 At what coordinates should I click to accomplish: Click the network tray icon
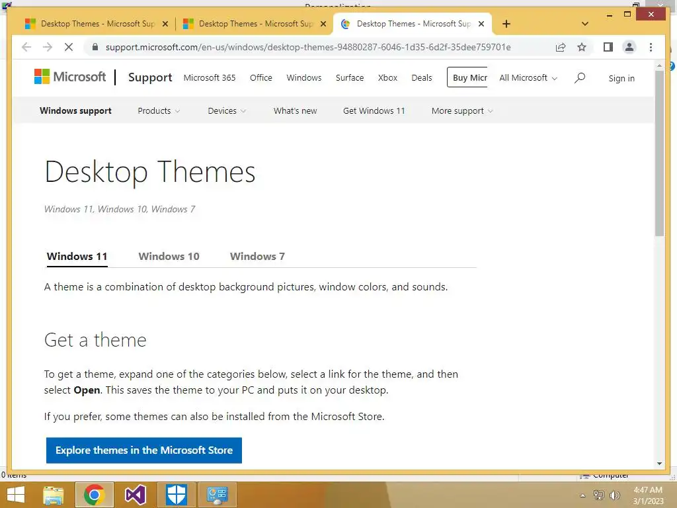point(598,495)
